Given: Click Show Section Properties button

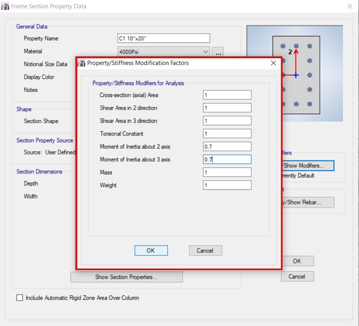Looking at the screenshot, I should [x=126, y=277].
